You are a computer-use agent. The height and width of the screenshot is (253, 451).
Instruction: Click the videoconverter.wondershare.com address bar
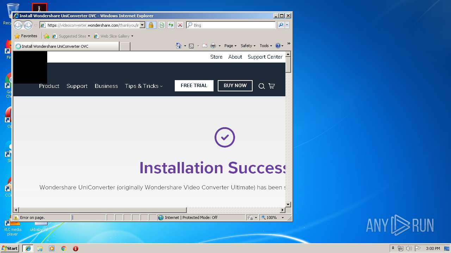coord(90,25)
